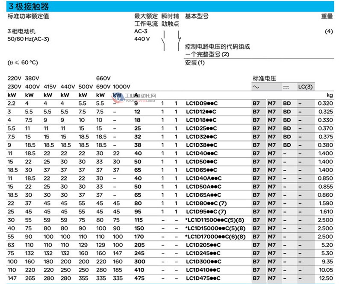The image size is (342, 284).
Task: Select model 'LC1D475●●C'
Action: [203, 278]
